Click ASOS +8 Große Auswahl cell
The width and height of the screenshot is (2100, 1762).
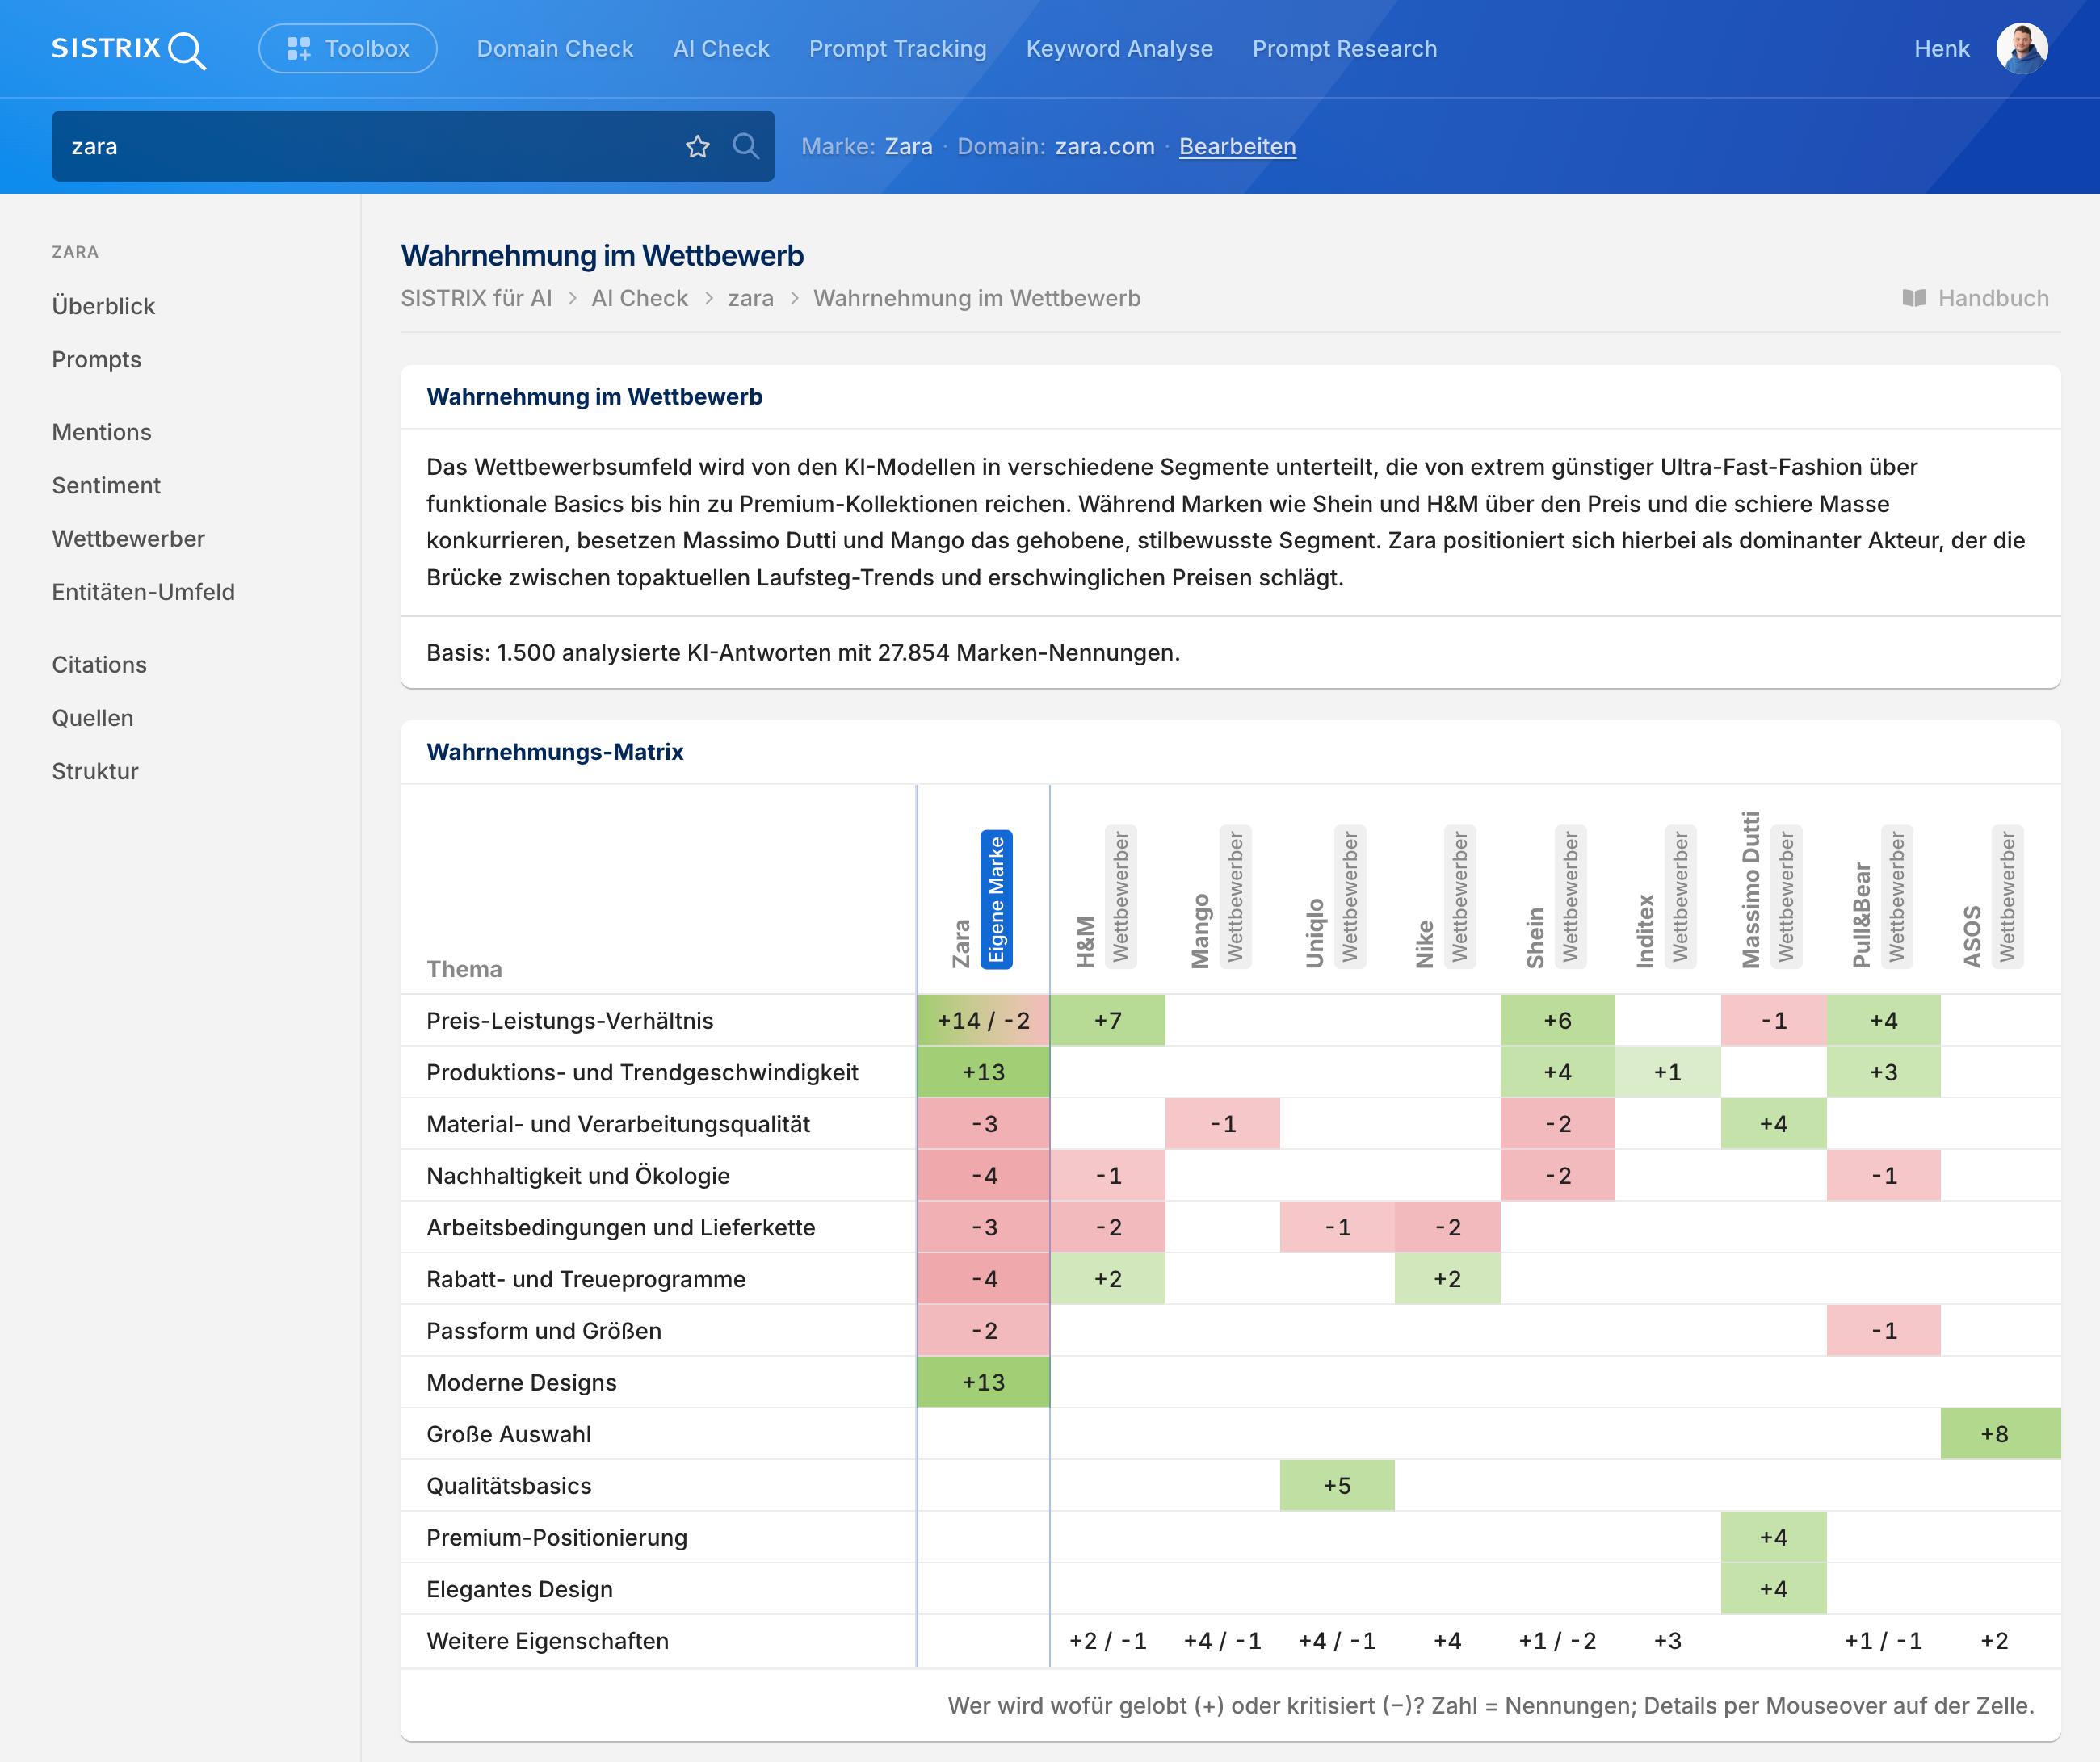point(2000,1434)
